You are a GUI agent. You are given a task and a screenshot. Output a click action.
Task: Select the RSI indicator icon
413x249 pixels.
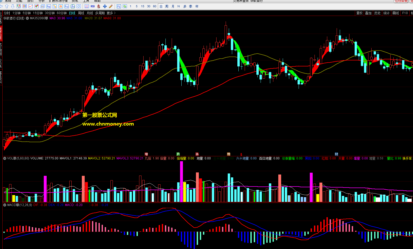click(x=93, y=6)
